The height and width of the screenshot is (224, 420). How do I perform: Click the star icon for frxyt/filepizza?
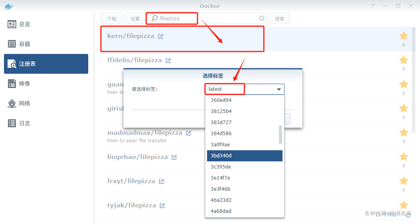click(404, 181)
